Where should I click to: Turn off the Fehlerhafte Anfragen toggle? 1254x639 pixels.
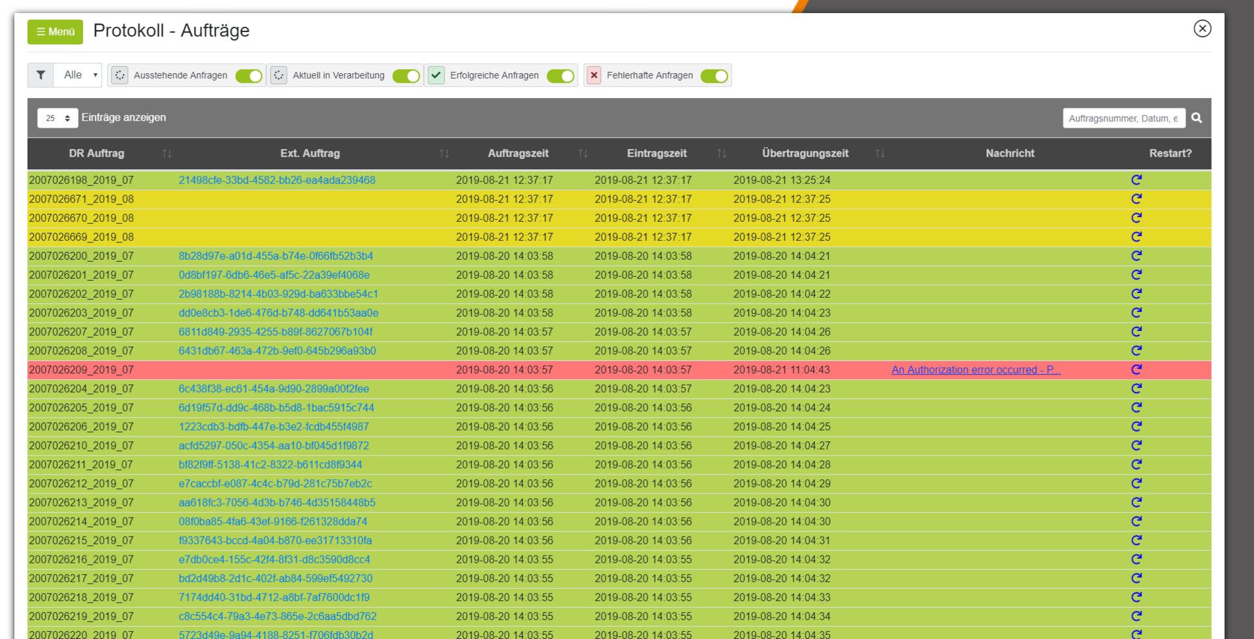coord(714,76)
